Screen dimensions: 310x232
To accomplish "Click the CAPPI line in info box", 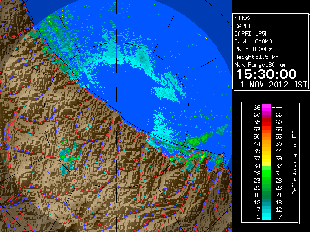I will pyautogui.click(x=243, y=26).
